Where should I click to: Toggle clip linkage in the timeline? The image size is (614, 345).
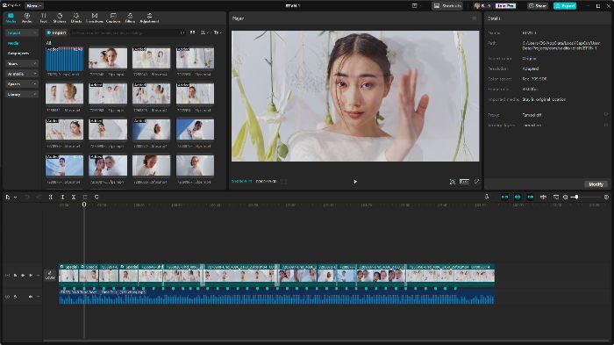tap(530, 197)
